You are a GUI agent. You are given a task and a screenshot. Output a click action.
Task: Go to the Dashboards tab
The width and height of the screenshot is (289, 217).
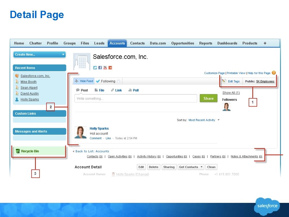pyautogui.click(x=227, y=43)
